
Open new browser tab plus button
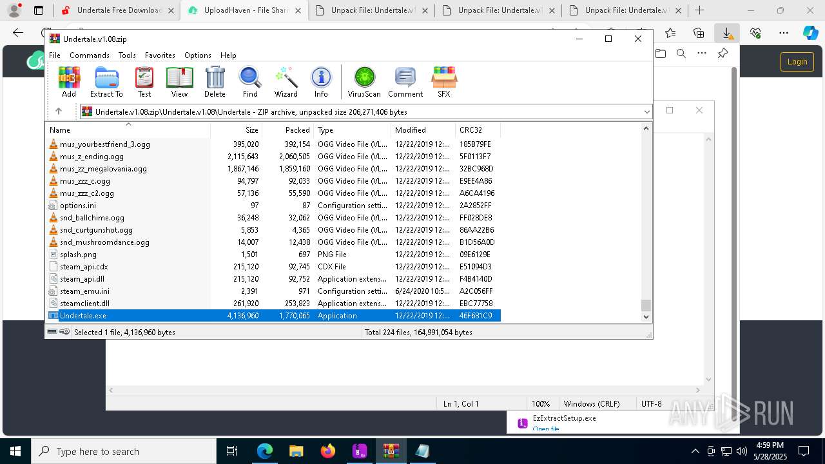coord(700,10)
